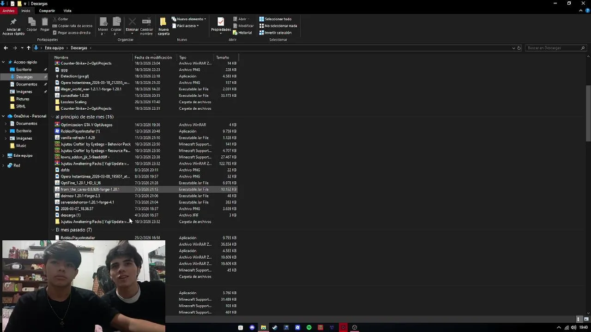Collapse the Acceso rápido tree node
The width and height of the screenshot is (591, 332).
[x=4, y=62]
